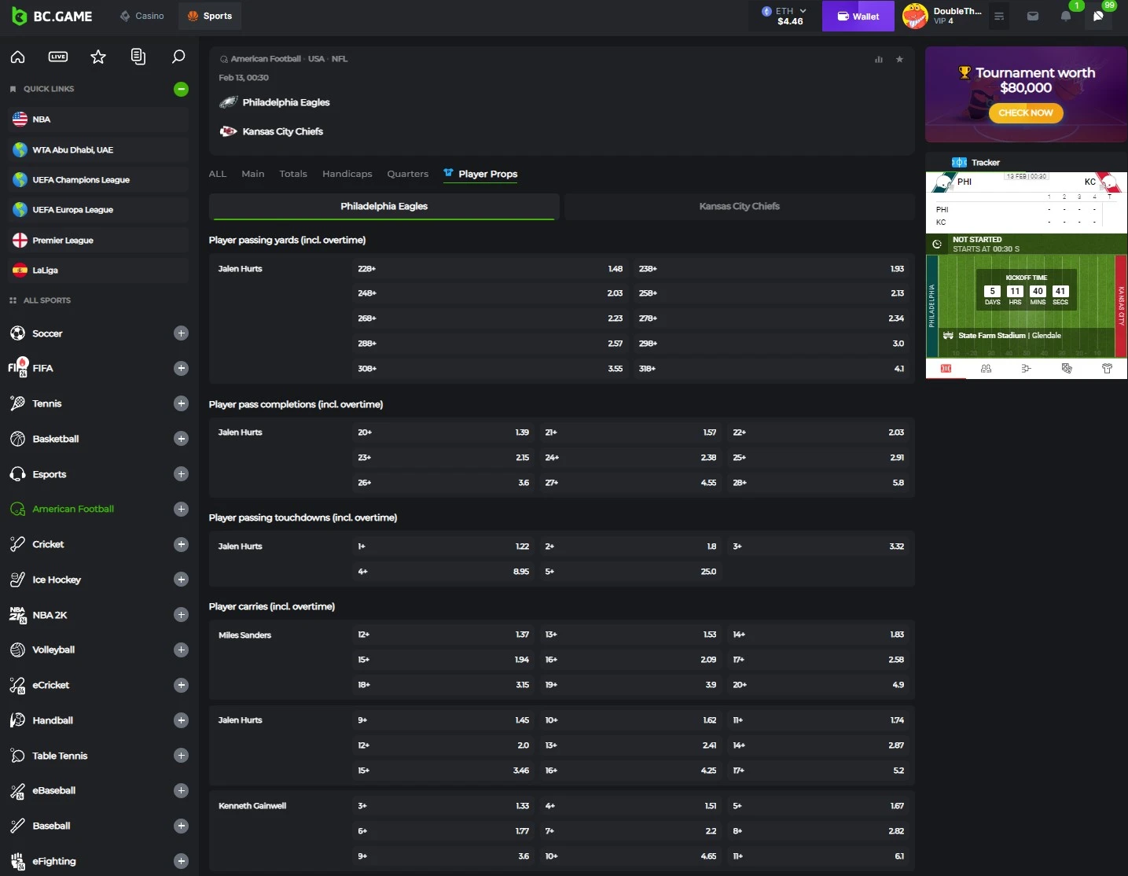The image size is (1128, 876).
Task: Open the Live events icon in sidebar
Action: pos(58,57)
